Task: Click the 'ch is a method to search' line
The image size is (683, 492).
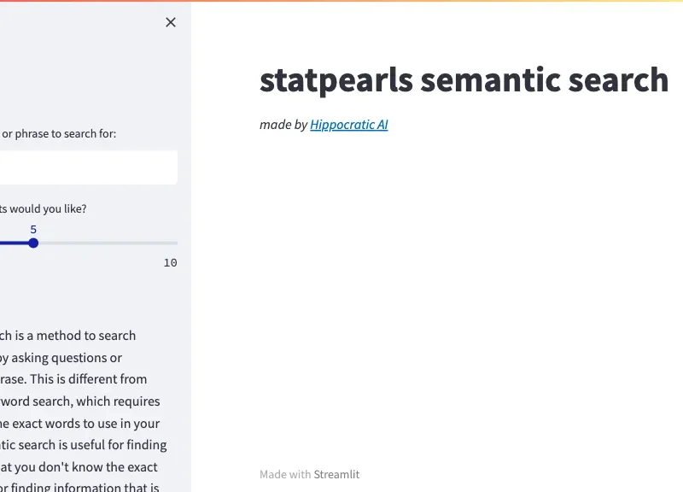Action: pyautogui.click(x=68, y=336)
